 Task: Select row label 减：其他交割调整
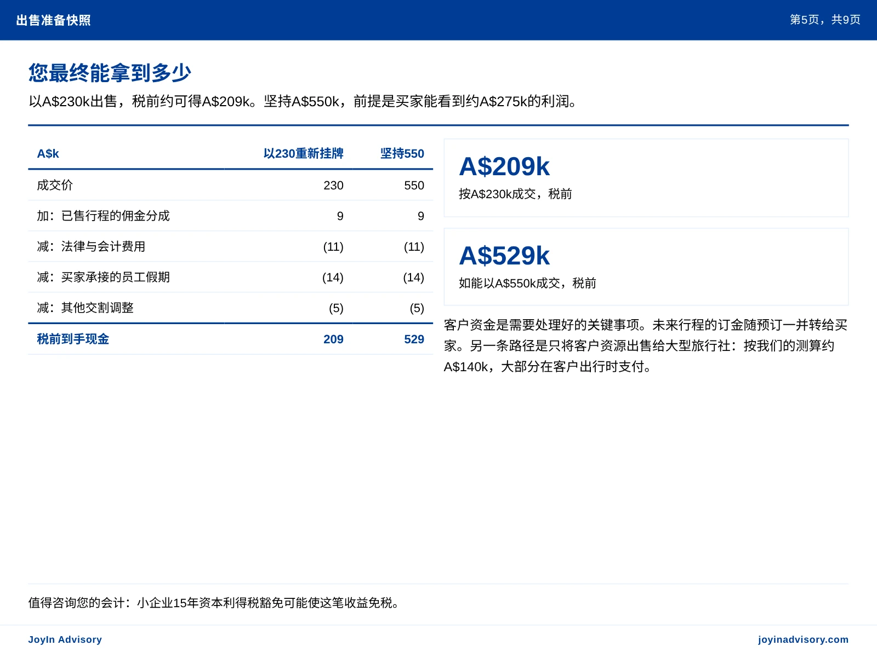(85, 308)
